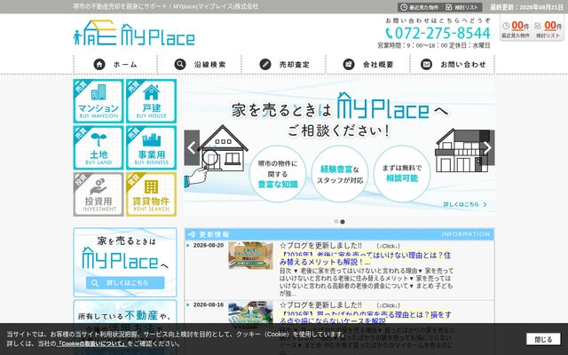Dismiss the cookie notice with 閉じる
Image resolution: width=568 pixels, height=355 pixels.
pyautogui.click(x=543, y=339)
